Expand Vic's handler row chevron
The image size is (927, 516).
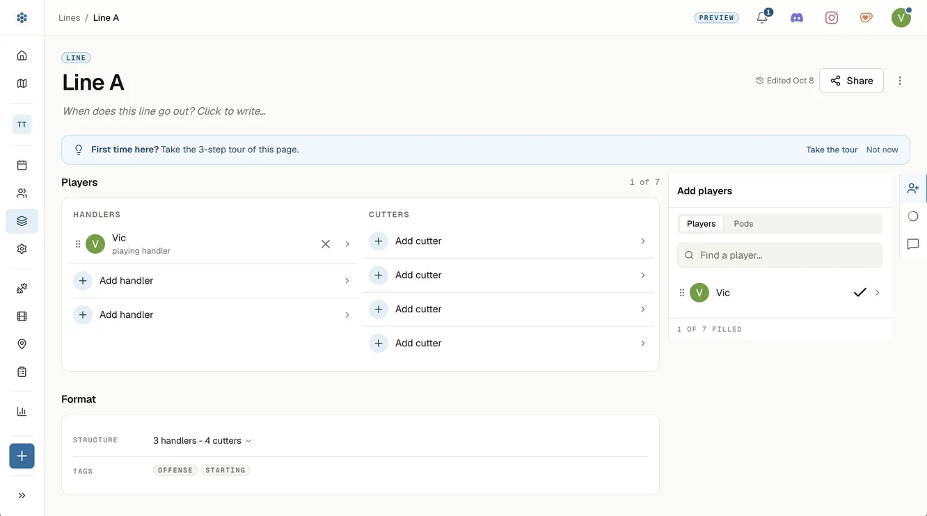point(347,244)
